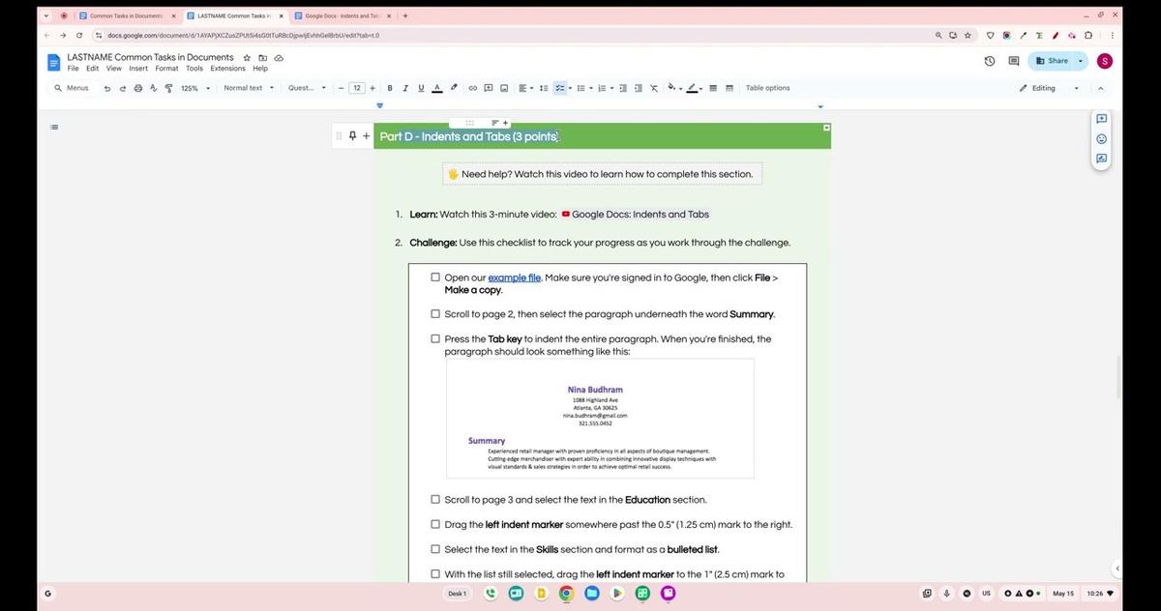Open the Google Docs home icon
Image resolution: width=1161 pixels, height=611 pixels.
tap(54, 62)
